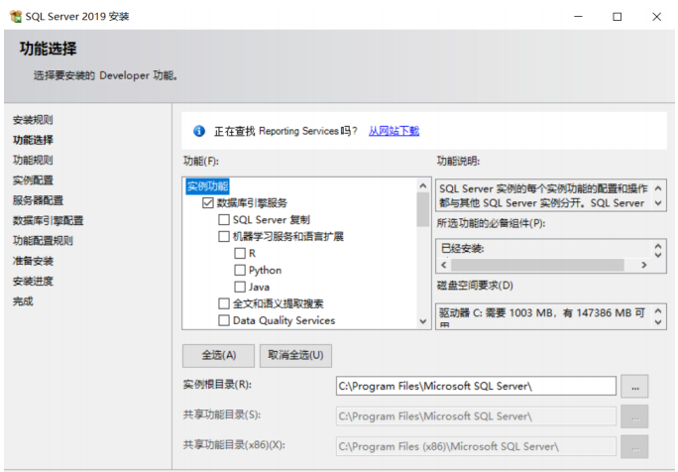This screenshot has width=678, height=472.
Task: Select the 功能规则 step in sidebar
Action: click(x=33, y=160)
